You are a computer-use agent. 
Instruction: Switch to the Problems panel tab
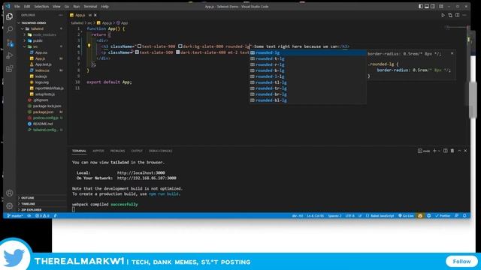pos(117,151)
